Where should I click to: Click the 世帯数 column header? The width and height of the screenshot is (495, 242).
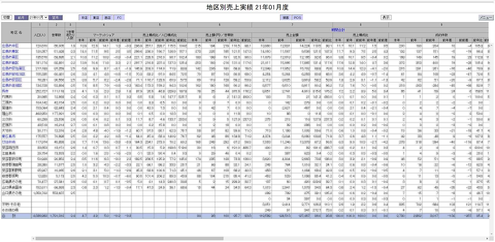tap(56, 35)
